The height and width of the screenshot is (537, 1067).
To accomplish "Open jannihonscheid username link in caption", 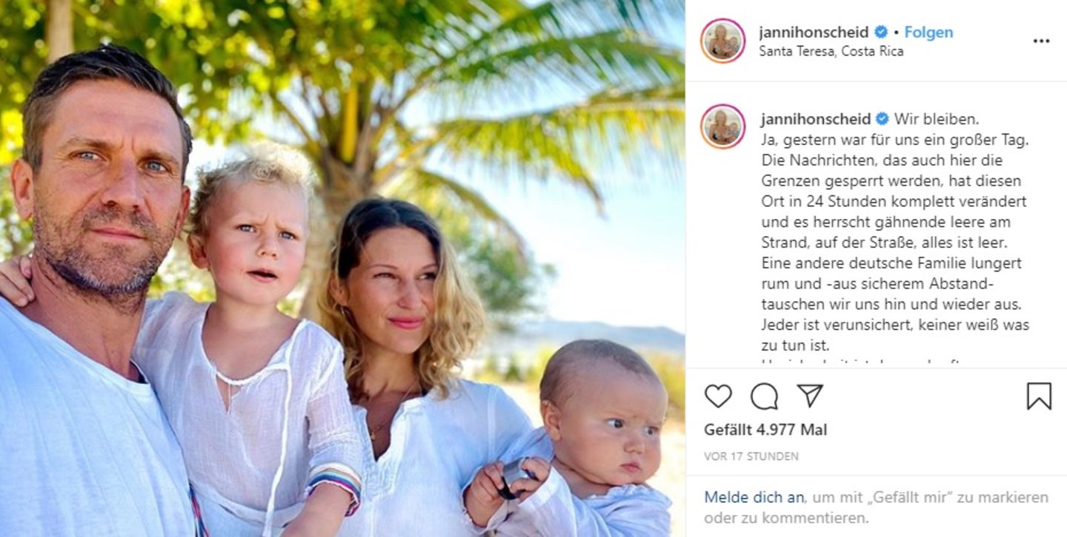I will pyautogui.click(x=815, y=119).
